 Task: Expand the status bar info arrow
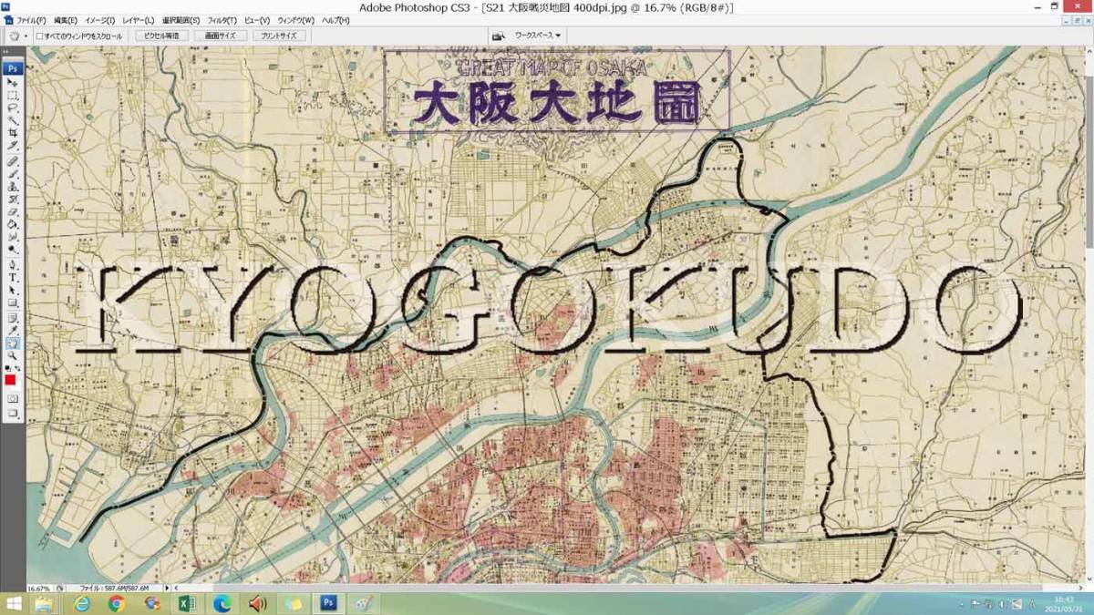(167, 588)
